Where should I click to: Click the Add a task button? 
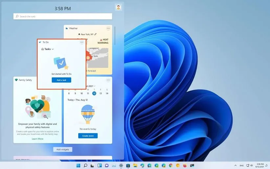pyautogui.click(x=61, y=80)
